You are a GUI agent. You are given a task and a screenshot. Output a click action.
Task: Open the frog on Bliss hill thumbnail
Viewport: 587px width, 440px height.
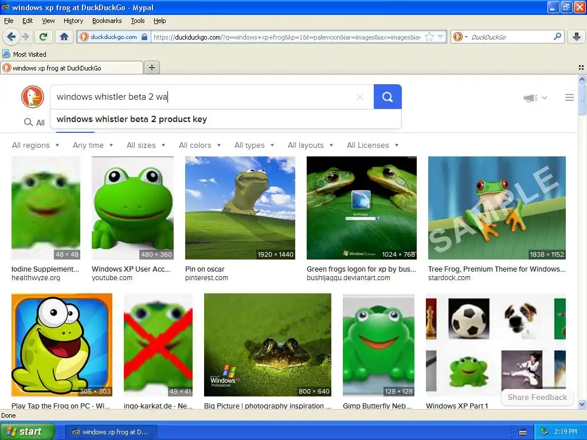[x=240, y=207]
